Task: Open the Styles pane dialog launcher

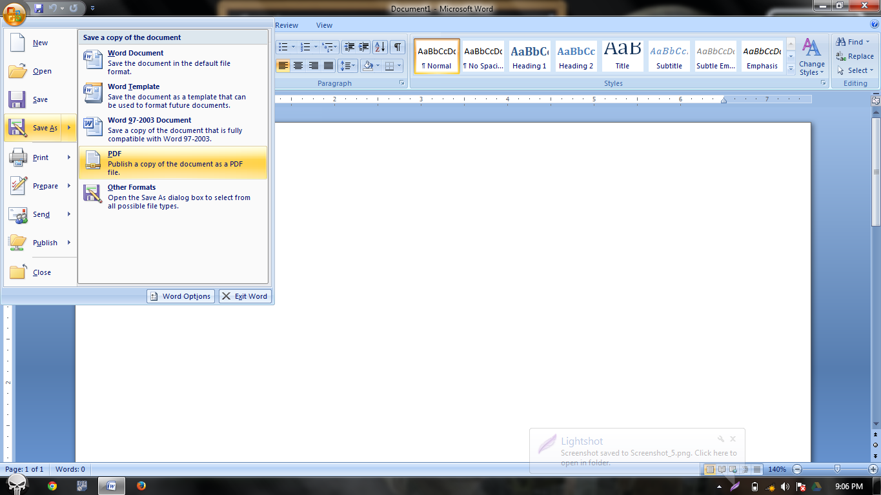Action: pos(823,83)
